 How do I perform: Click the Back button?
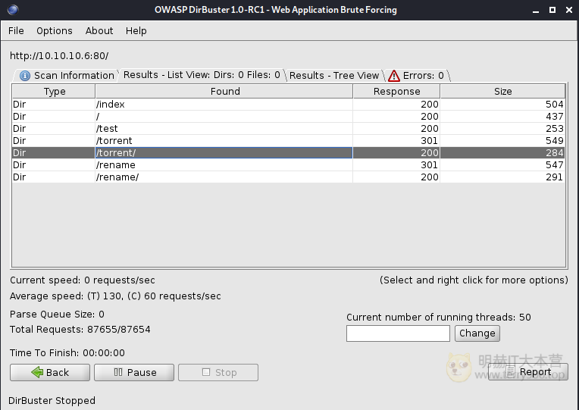[x=50, y=372]
